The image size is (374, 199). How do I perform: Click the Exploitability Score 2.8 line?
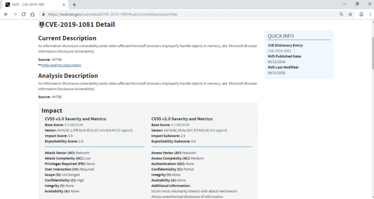coord(64,141)
